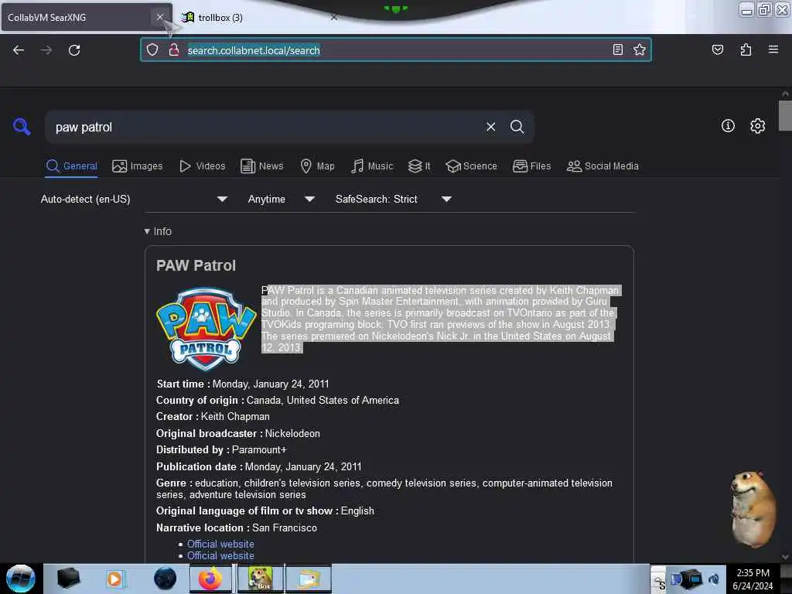Open the second Official website link

(x=220, y=555)
